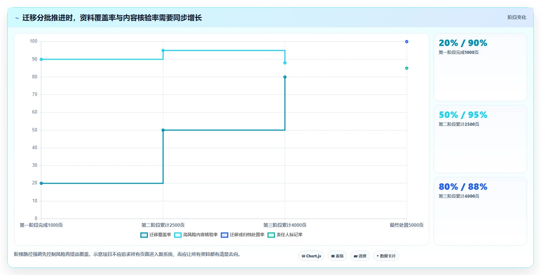Click the 责任人标记率 point at value 85
Image resolution: width=541 pixels, height=275 pixels.
tap(407, 68)
